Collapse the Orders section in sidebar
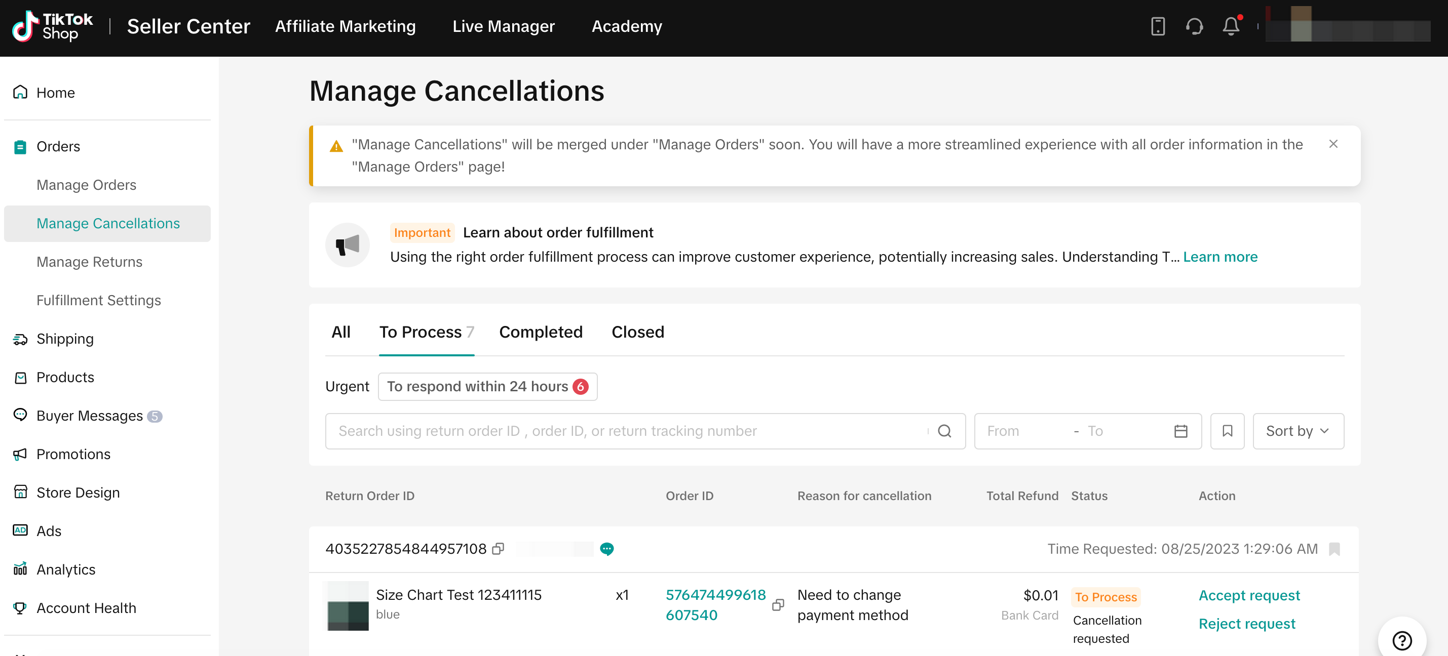This screenshot has width=1448, height=656. [58, 147]
